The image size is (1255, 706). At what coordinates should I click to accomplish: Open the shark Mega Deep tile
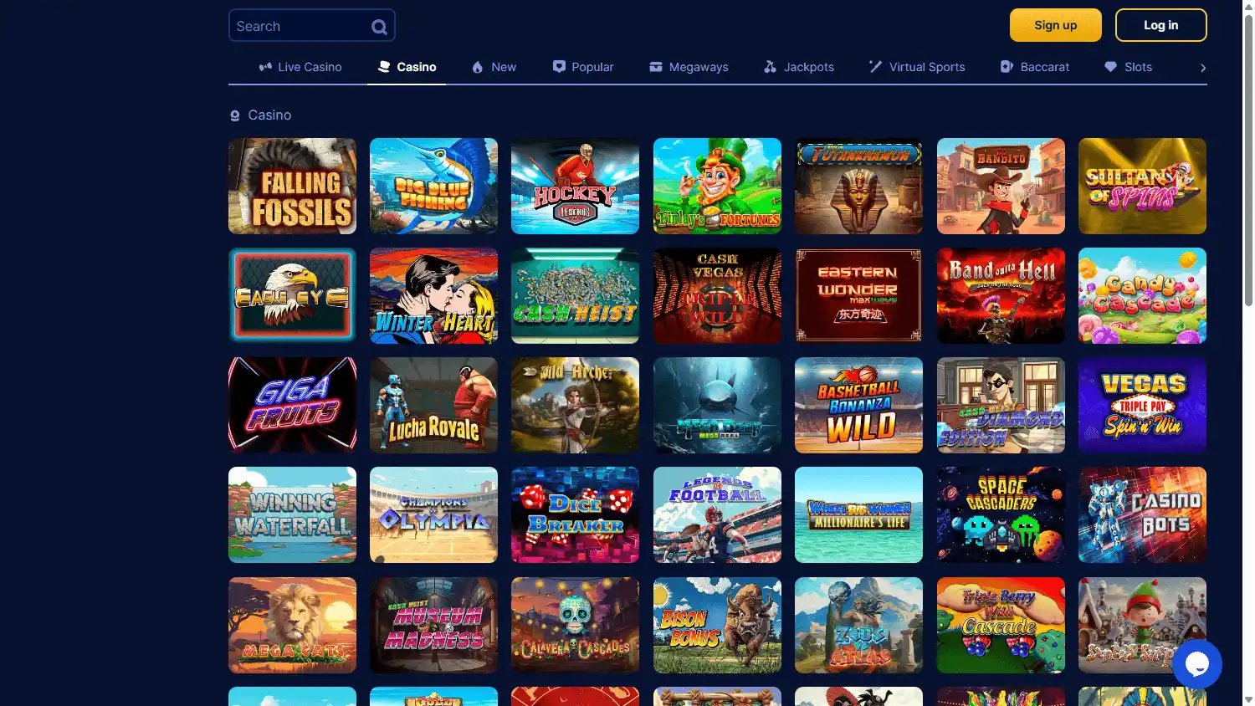[717, 405]
